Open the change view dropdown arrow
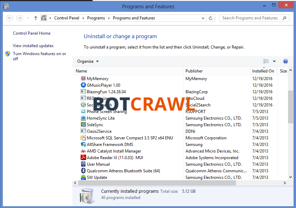 [x=273, y=61]
